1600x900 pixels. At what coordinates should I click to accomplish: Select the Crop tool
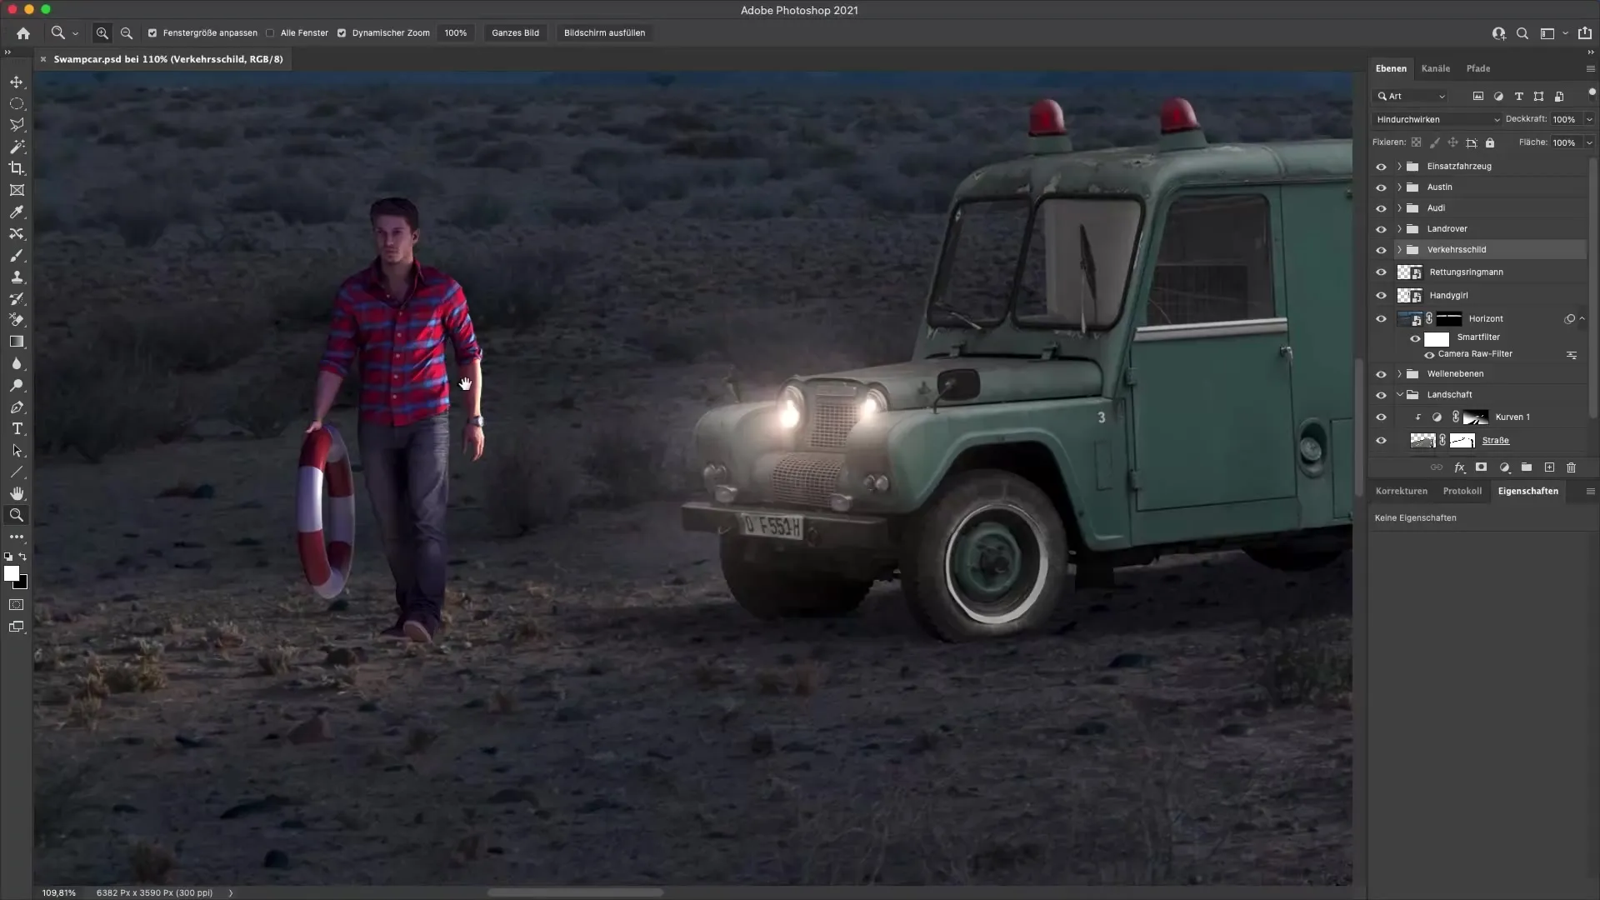click(17, 167)
